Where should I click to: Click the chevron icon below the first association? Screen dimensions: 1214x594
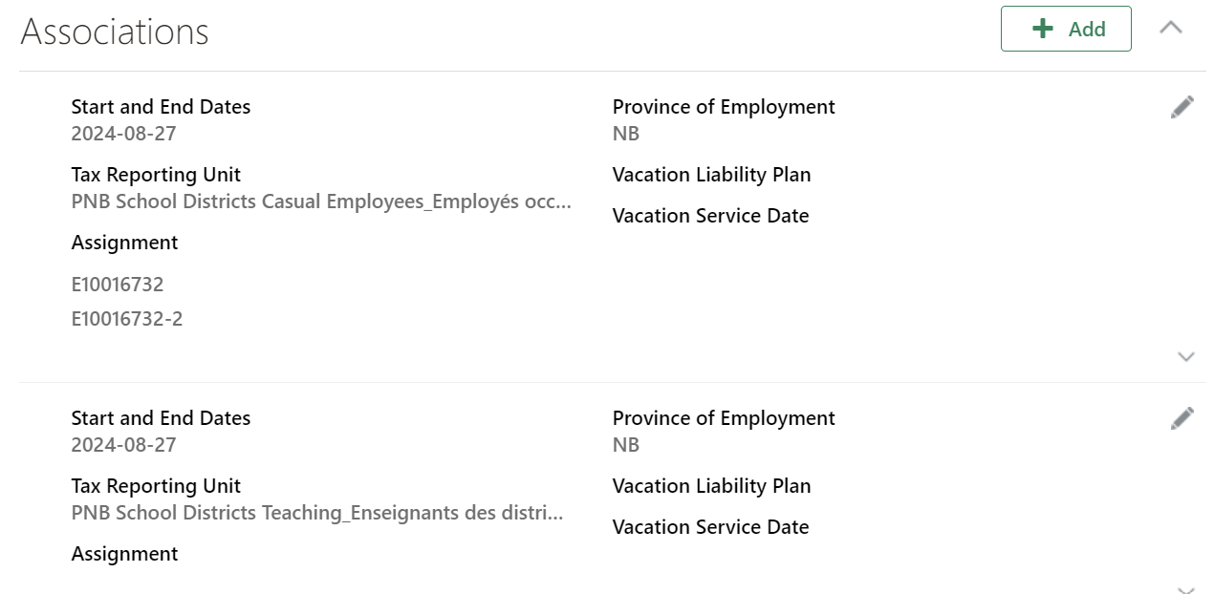(1186, 357)
